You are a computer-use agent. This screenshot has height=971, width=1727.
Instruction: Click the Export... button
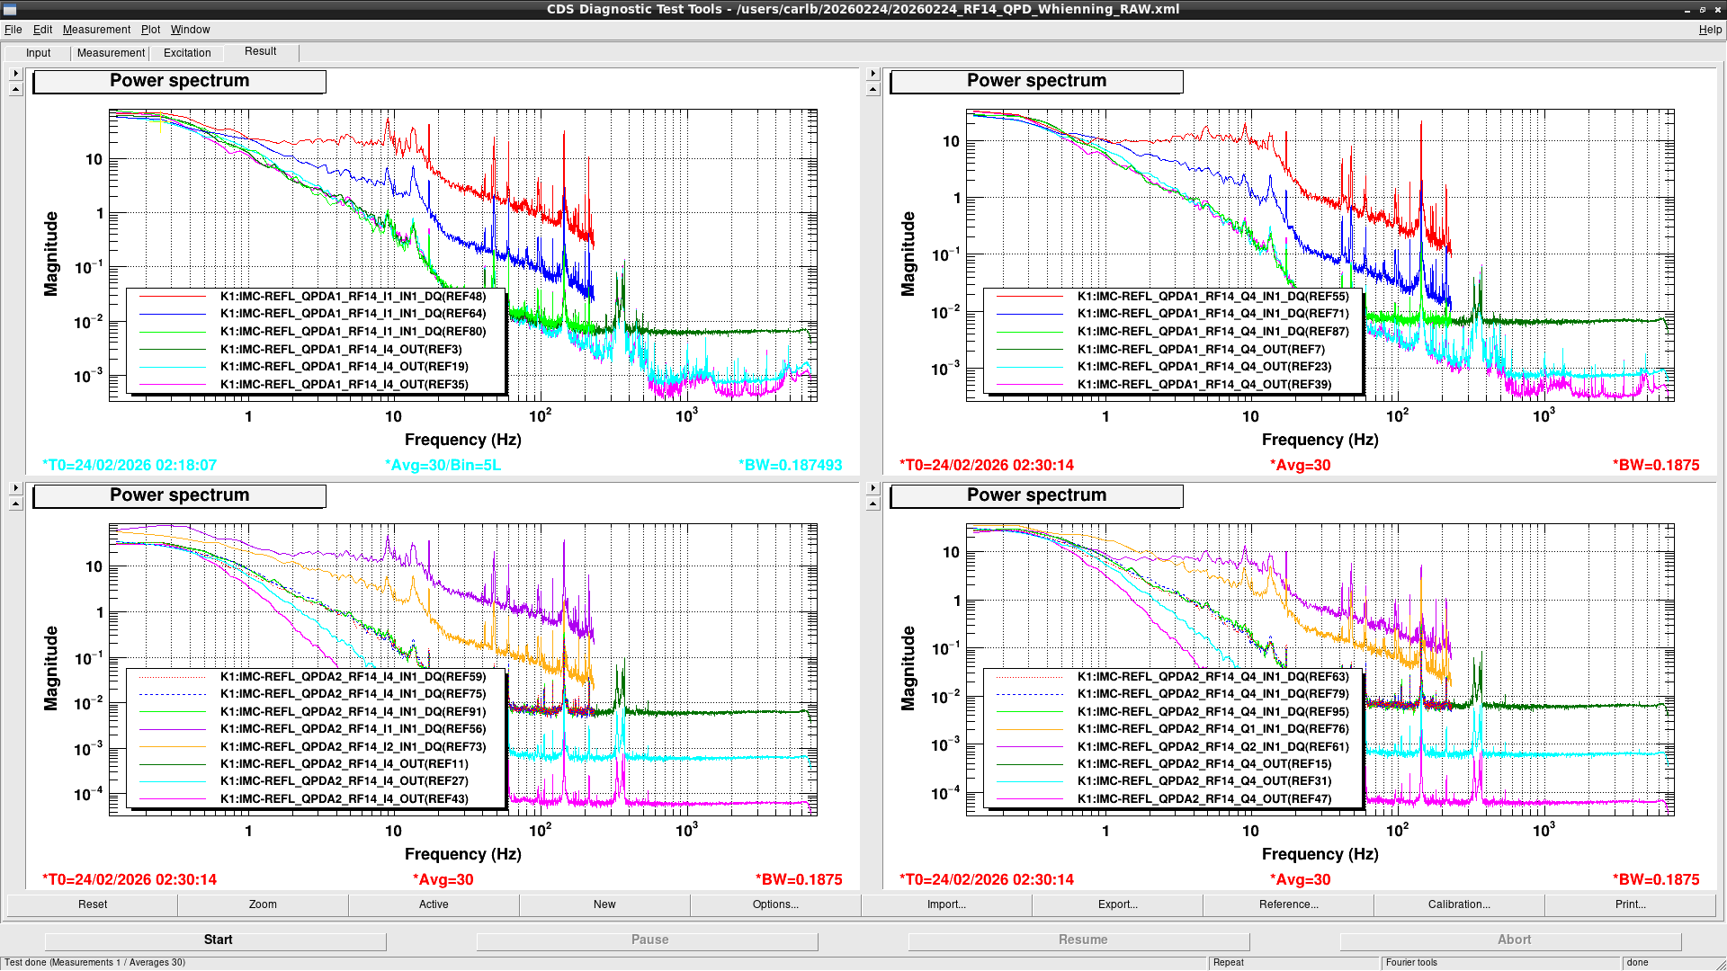pos(1117,904)
